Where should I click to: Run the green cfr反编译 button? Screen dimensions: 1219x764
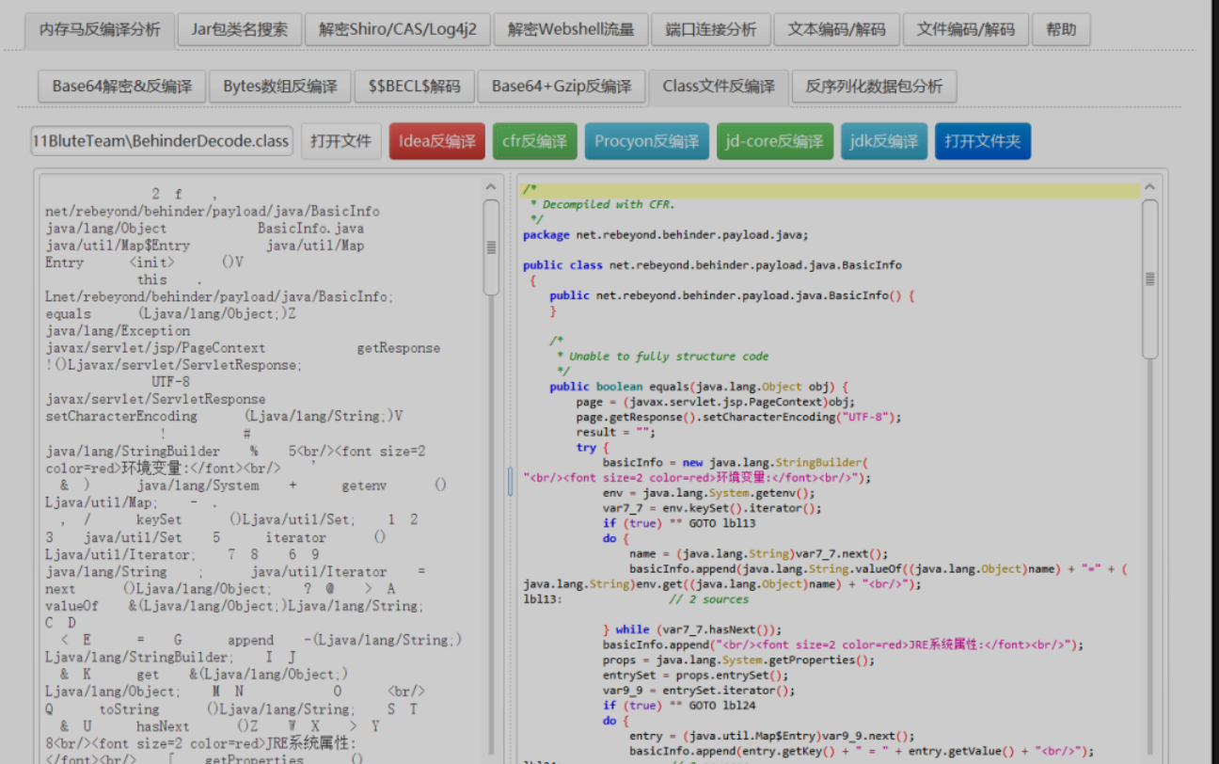(x=534, y=141)
